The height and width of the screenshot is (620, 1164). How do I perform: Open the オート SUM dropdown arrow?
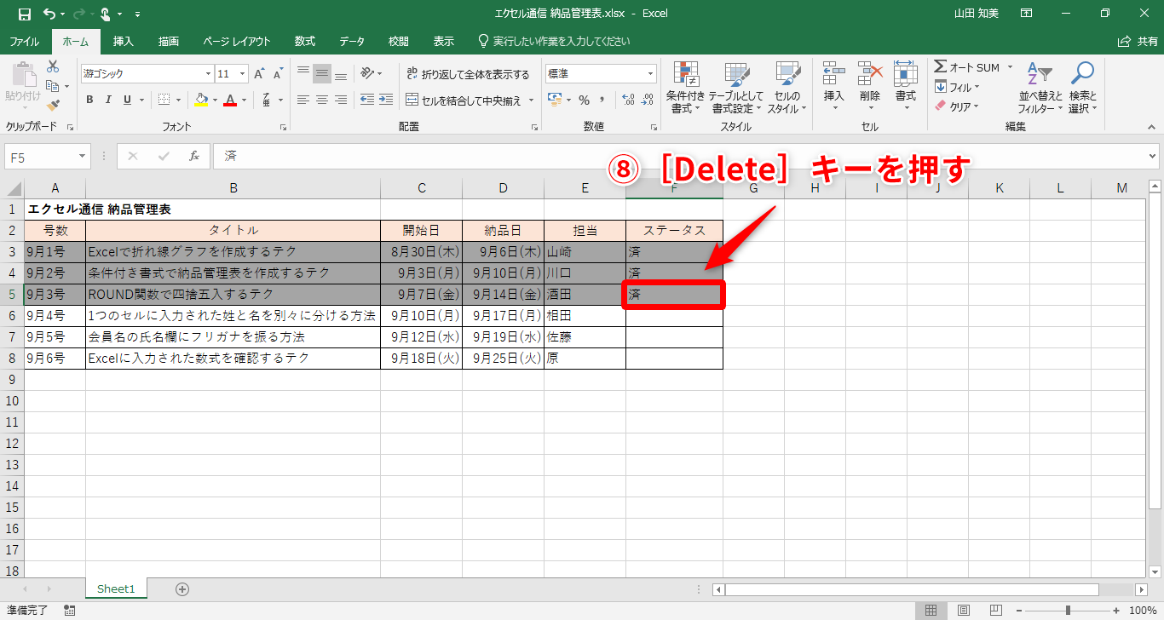click(1010, 67)
